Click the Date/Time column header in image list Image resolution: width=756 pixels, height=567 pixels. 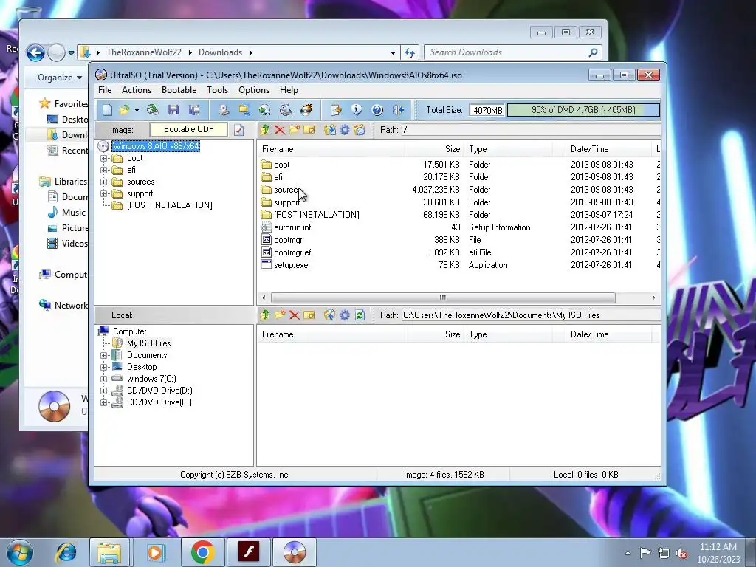(608, 149)
